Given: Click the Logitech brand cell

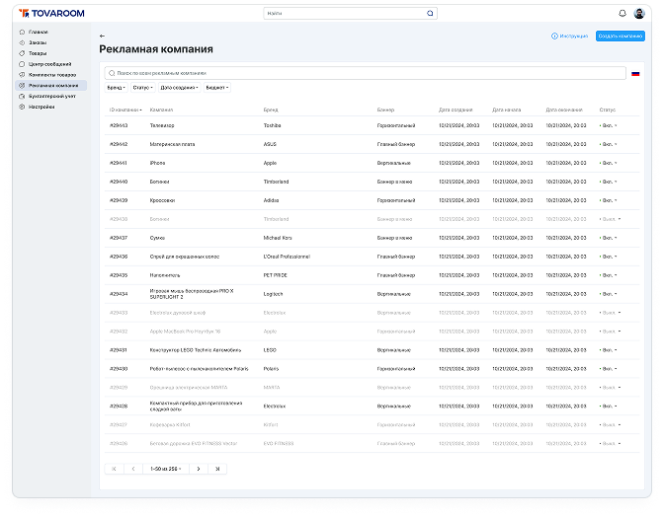Looking at the screenshot, I should click(x=273, y=294).
